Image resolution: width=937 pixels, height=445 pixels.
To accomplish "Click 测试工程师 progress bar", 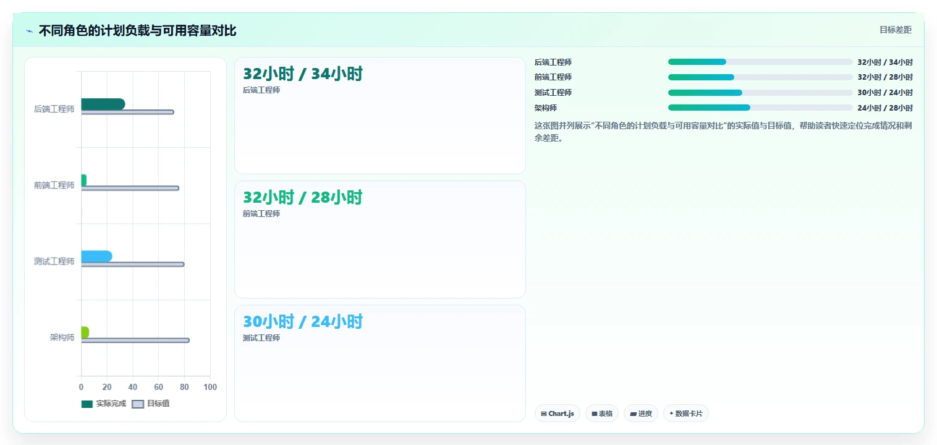I will (760, 93).
